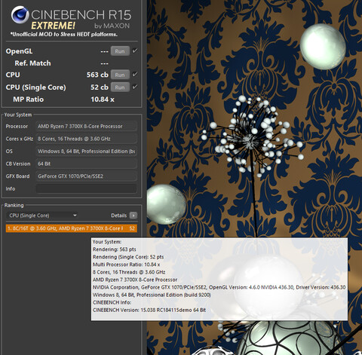Run the OpenGL benchmark
The height and width of the screenshot is (355, 362).
click(x=120, y=51)
